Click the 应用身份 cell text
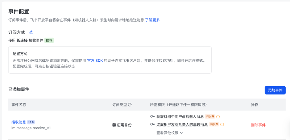Image resolution: width=290 pixels, height=140 pixels. click(x=124, y=125)
